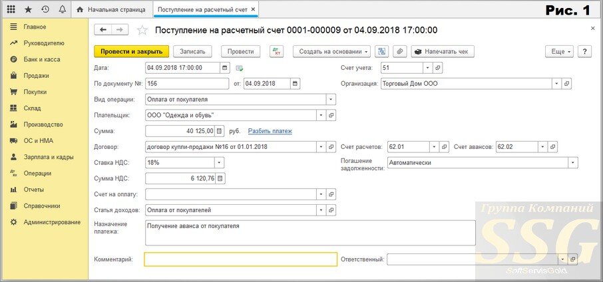Open Руководителю section
The height and width of the screenshot is (282, 603).
coord(44,43)
